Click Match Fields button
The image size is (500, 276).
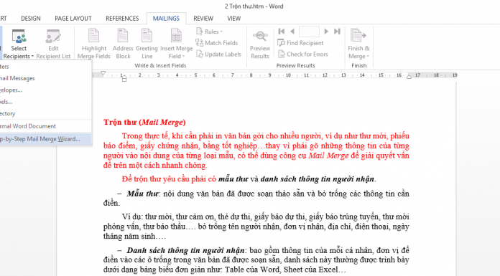click(217, 43)
